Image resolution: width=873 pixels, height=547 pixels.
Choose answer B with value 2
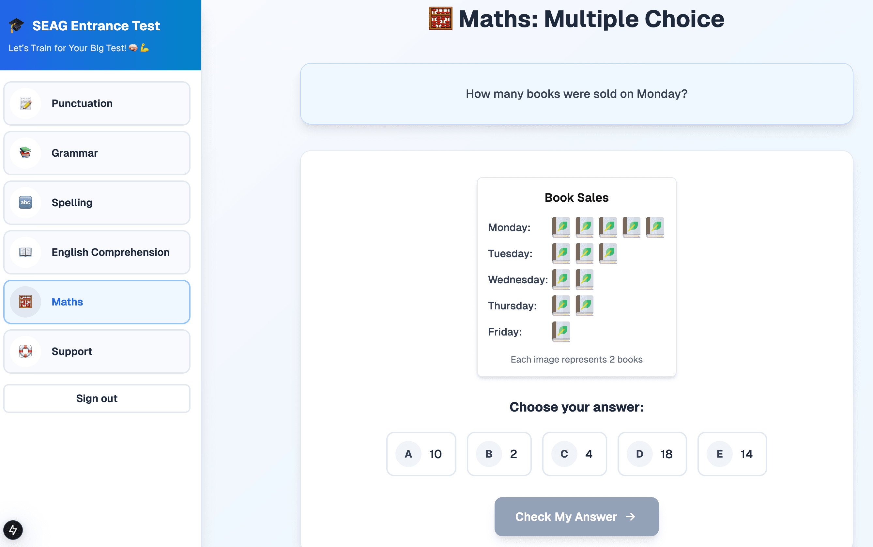(499, 454)
